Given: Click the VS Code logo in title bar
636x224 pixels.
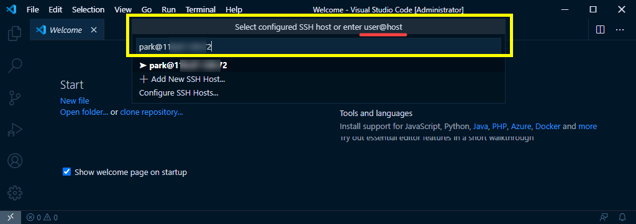Looking at the screenshot, I should pyautogui.click(x=11, y=9).
